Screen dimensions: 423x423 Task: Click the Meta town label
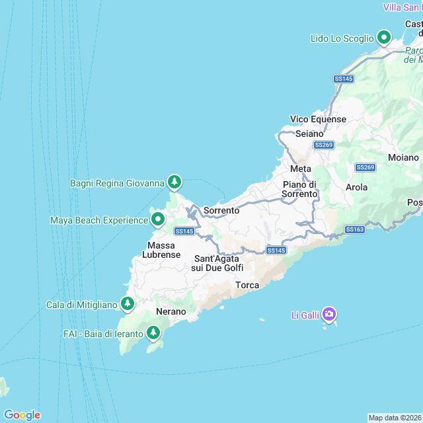click(x=301, y=169)
